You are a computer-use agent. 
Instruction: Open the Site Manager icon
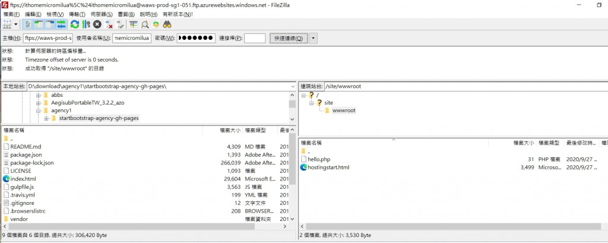pos(7,24)
